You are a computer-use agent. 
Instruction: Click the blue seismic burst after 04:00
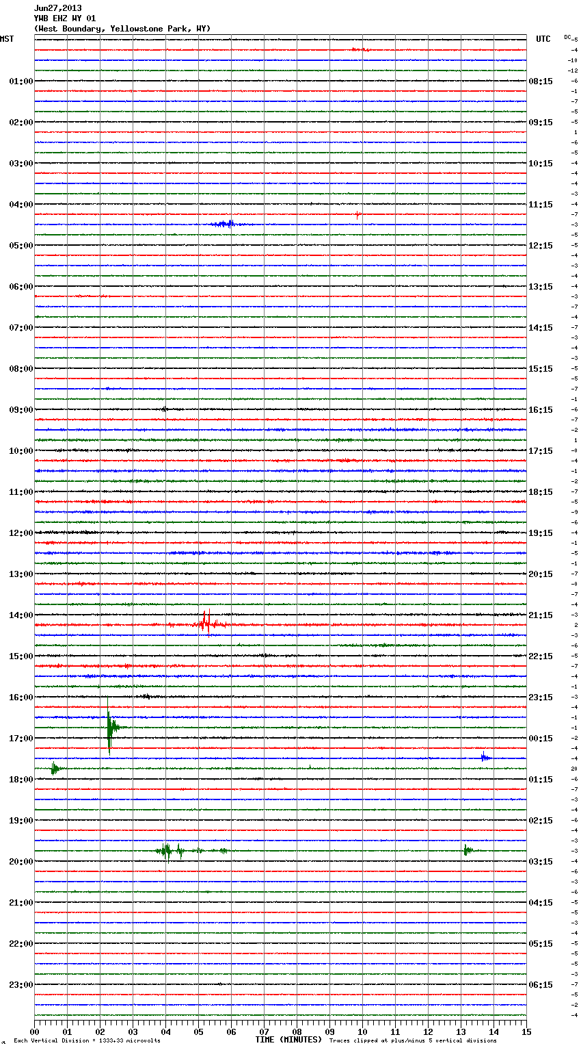click(224, 224)
